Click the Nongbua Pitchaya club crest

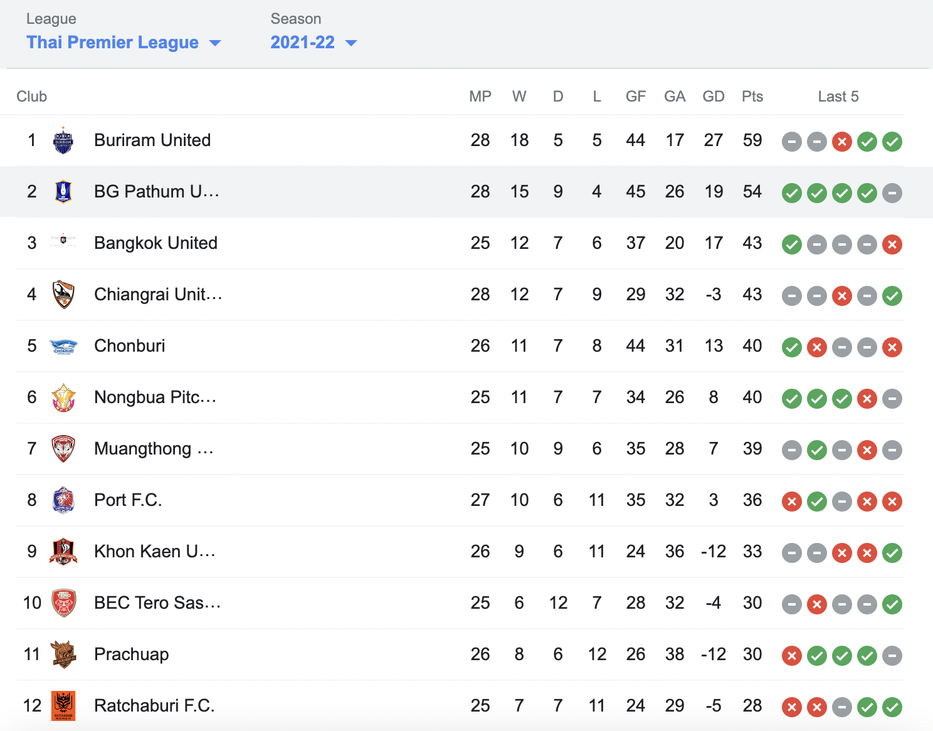coord(63,397)
